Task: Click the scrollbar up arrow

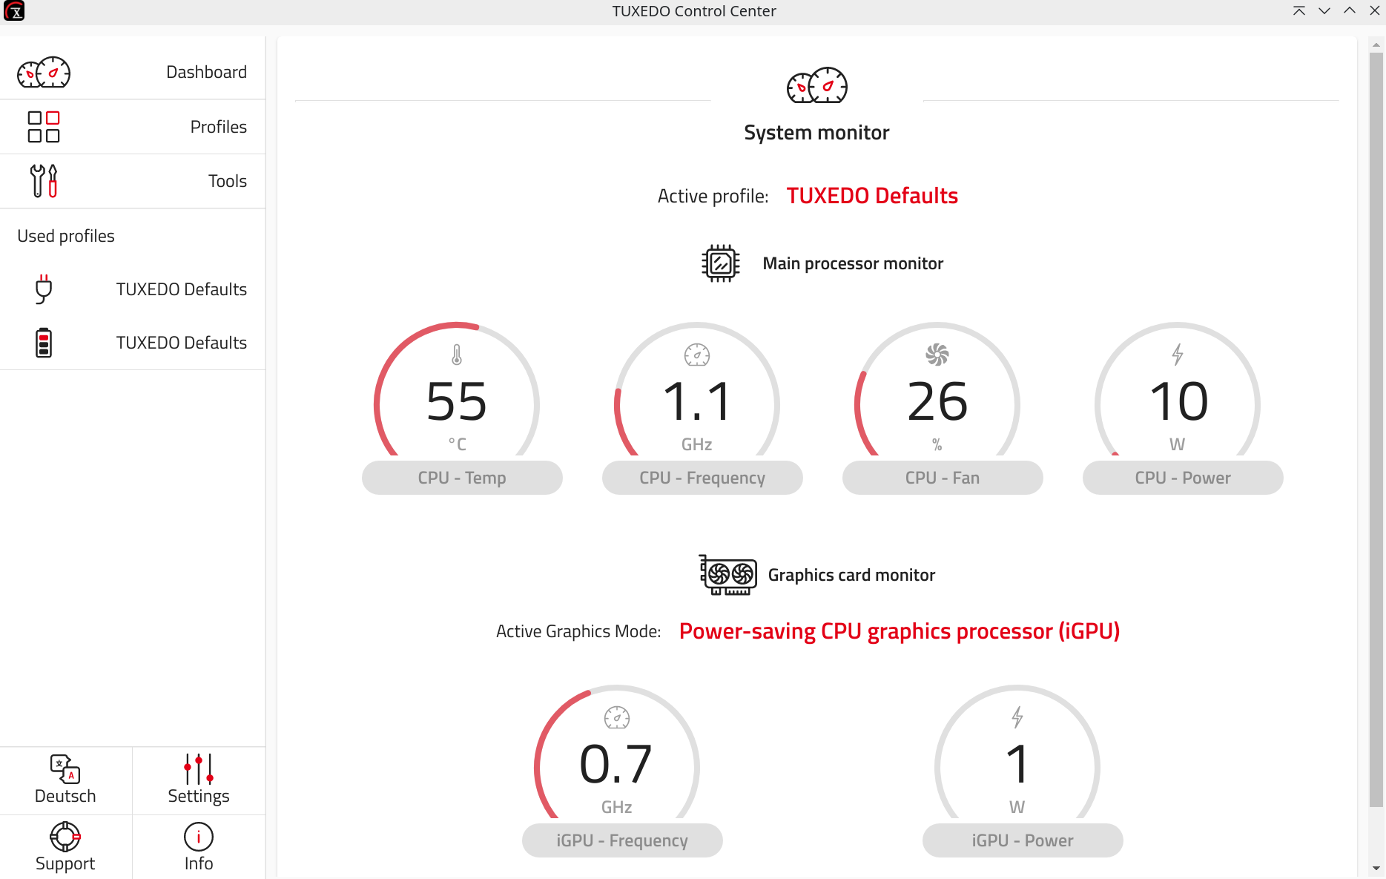Action: click(x=1376, y=45)
